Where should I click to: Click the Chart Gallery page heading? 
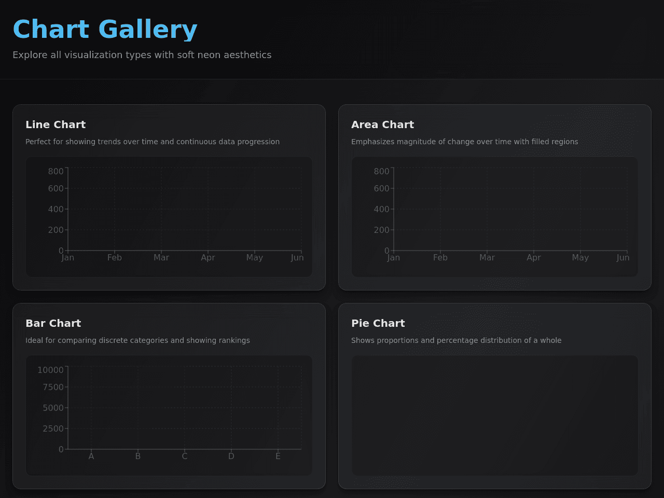pos(105,29)
